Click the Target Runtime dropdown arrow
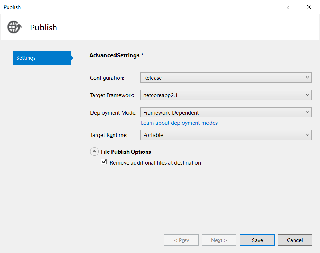This screenshot has width=320, height=253. coord(307,135)
